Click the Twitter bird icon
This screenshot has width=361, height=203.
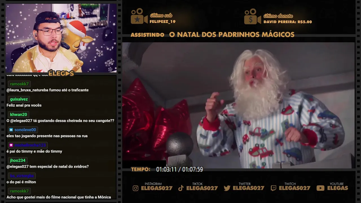point(227,188)
